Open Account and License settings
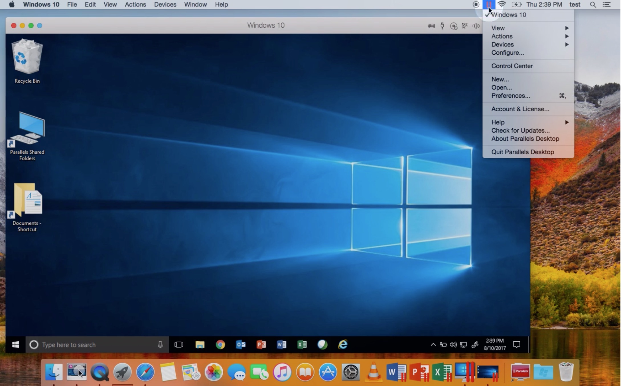Screen dimensions: 621x386 pos(520,108)
